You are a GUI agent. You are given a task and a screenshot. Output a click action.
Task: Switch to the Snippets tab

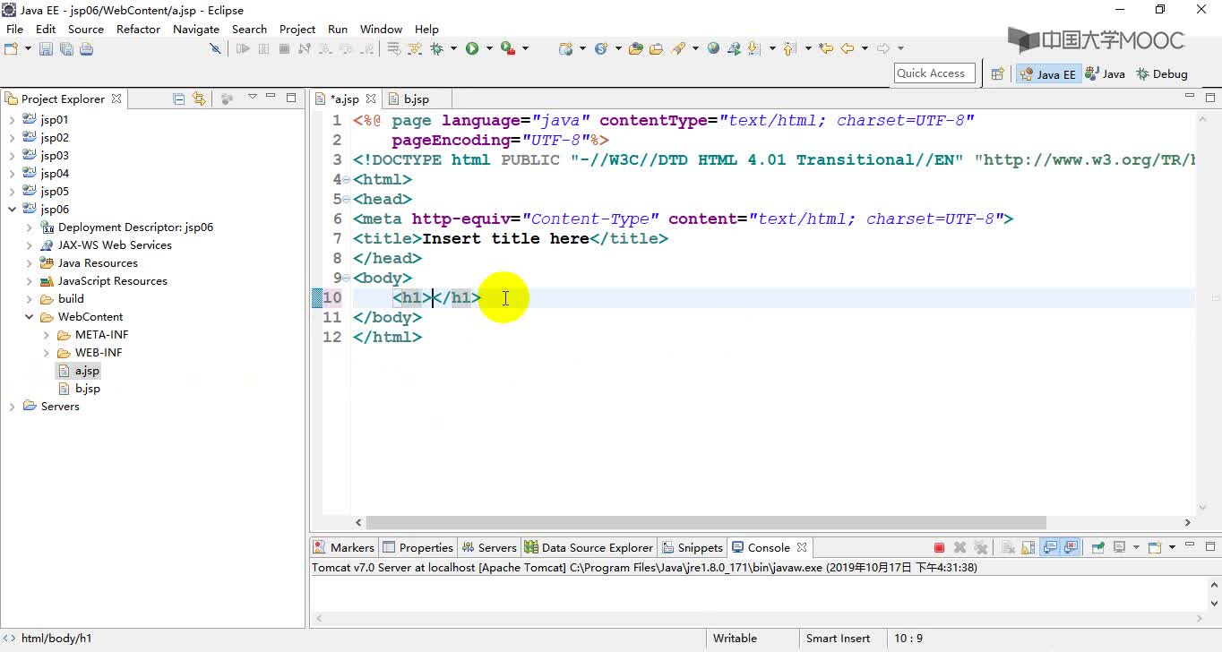(693, 547)
